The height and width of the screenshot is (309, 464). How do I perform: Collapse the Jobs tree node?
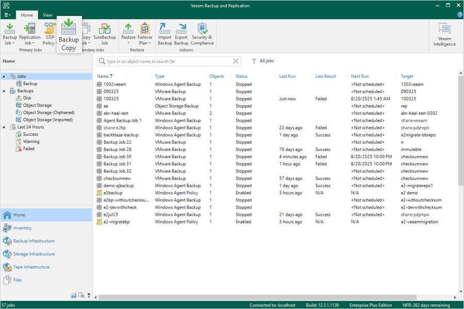click(x=4, y=76)
